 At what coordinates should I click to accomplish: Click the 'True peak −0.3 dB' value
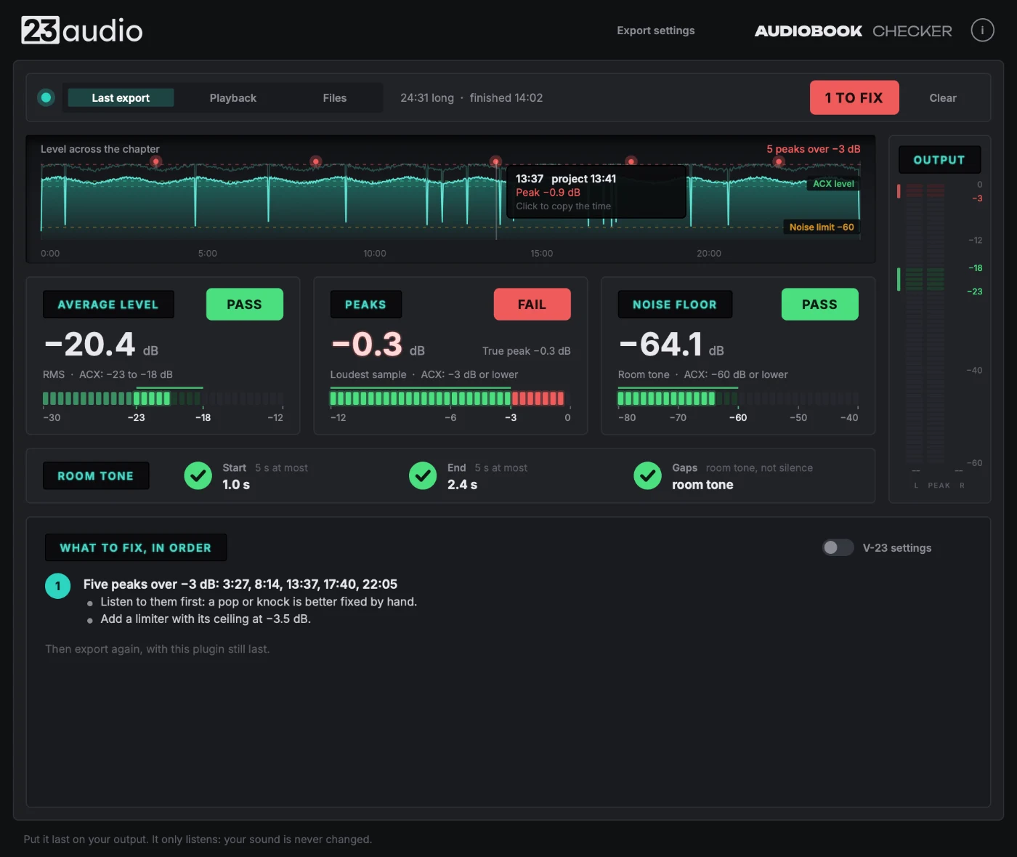[x=527, y=351]
